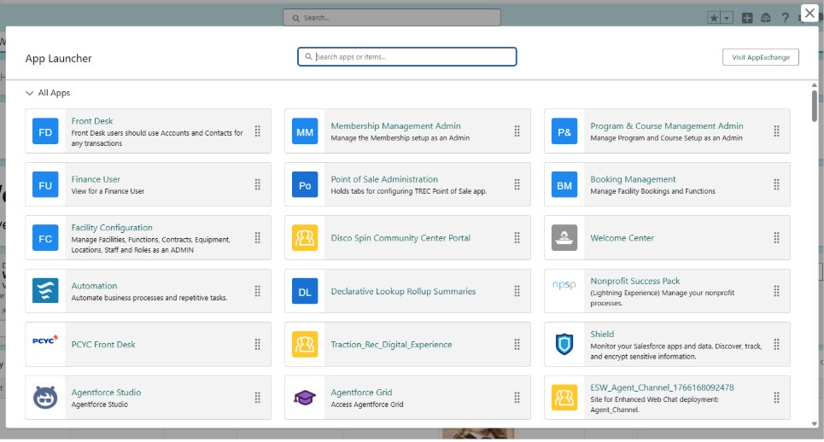The width and height of the screenshot is (824, 442).
Task: Open the Membership Management Admin link
Action: (395, 126)
